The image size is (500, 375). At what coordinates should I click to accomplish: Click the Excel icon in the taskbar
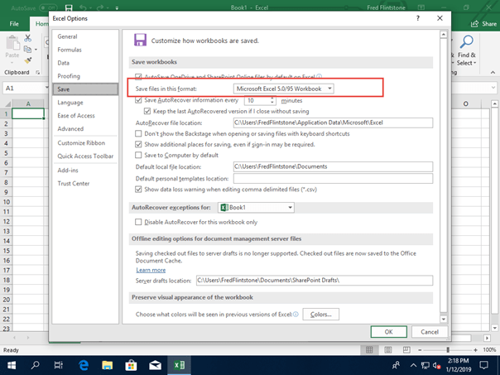(177, 365)
